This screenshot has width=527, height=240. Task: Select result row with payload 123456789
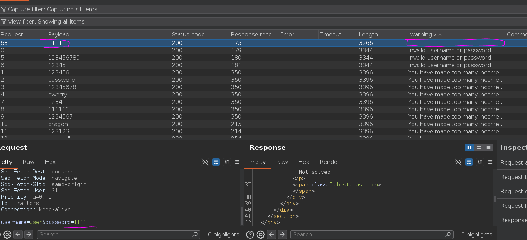(x=263, y=58)
